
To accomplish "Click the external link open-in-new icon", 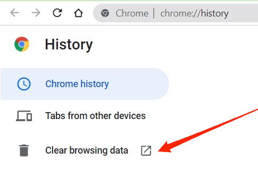I will pos(146,151).
